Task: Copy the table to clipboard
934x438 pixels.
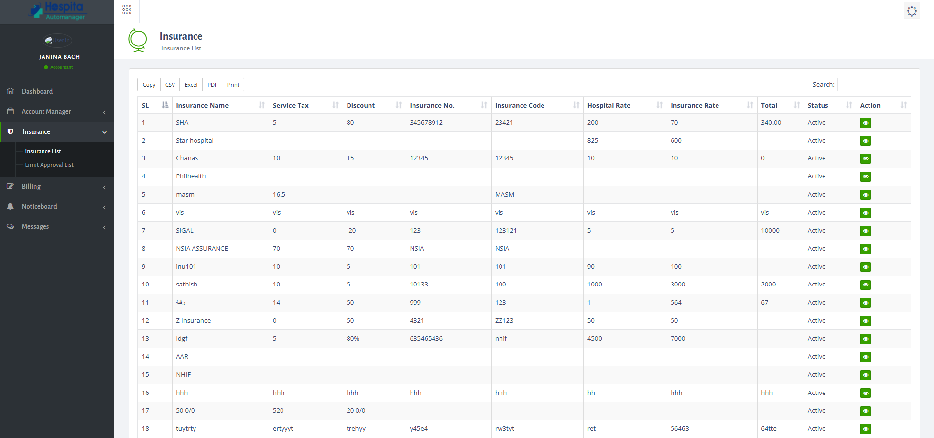Action: point(149,85)
